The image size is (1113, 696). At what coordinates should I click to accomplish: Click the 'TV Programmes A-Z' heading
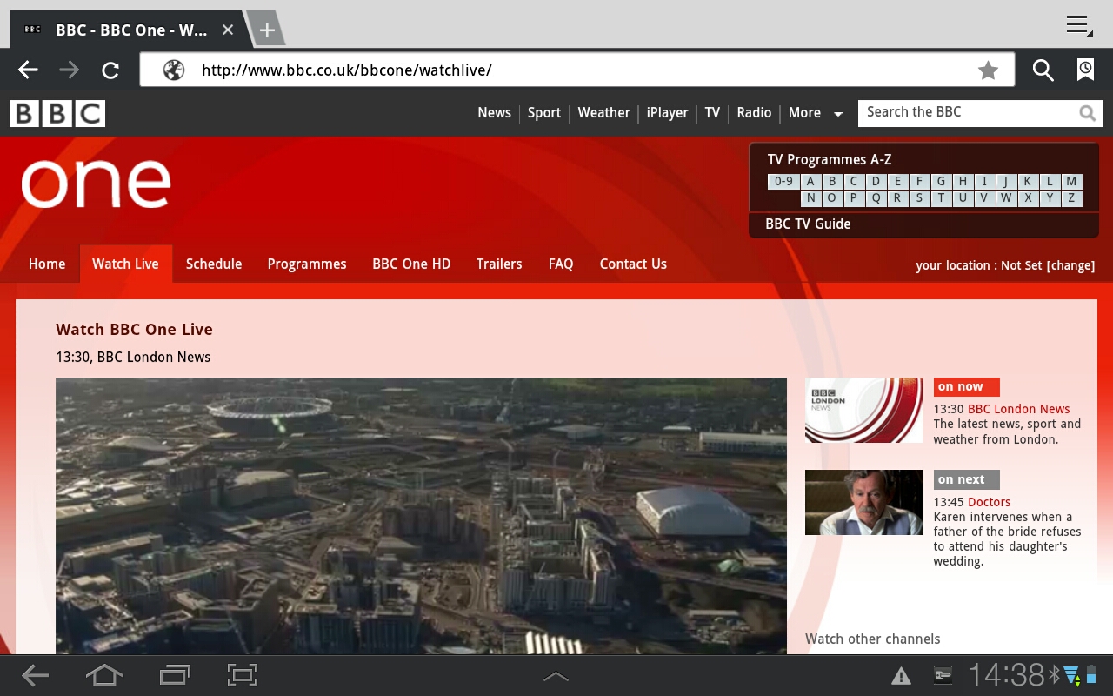pos(830,160)
